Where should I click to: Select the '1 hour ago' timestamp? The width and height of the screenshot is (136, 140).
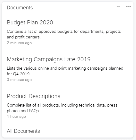[16, 117]
